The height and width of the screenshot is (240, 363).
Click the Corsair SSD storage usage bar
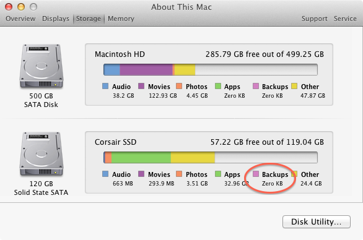(x=211, y=158)
